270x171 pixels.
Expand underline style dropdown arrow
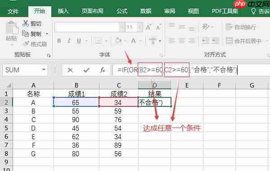pos(86,41)
